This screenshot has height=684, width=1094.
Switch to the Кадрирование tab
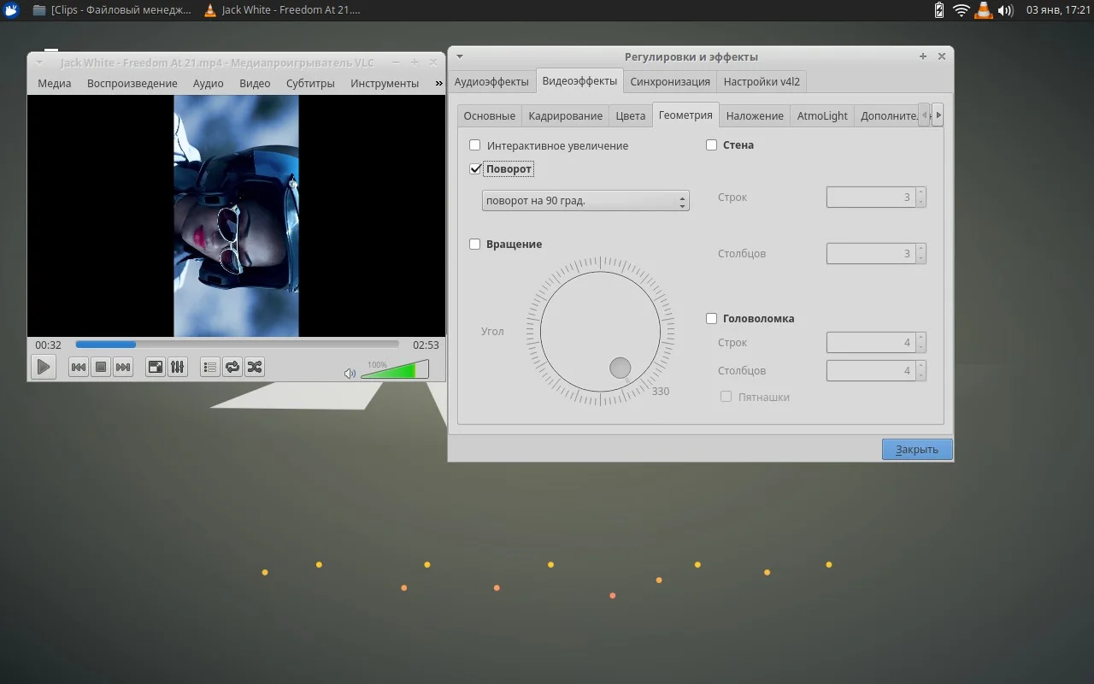565,115
